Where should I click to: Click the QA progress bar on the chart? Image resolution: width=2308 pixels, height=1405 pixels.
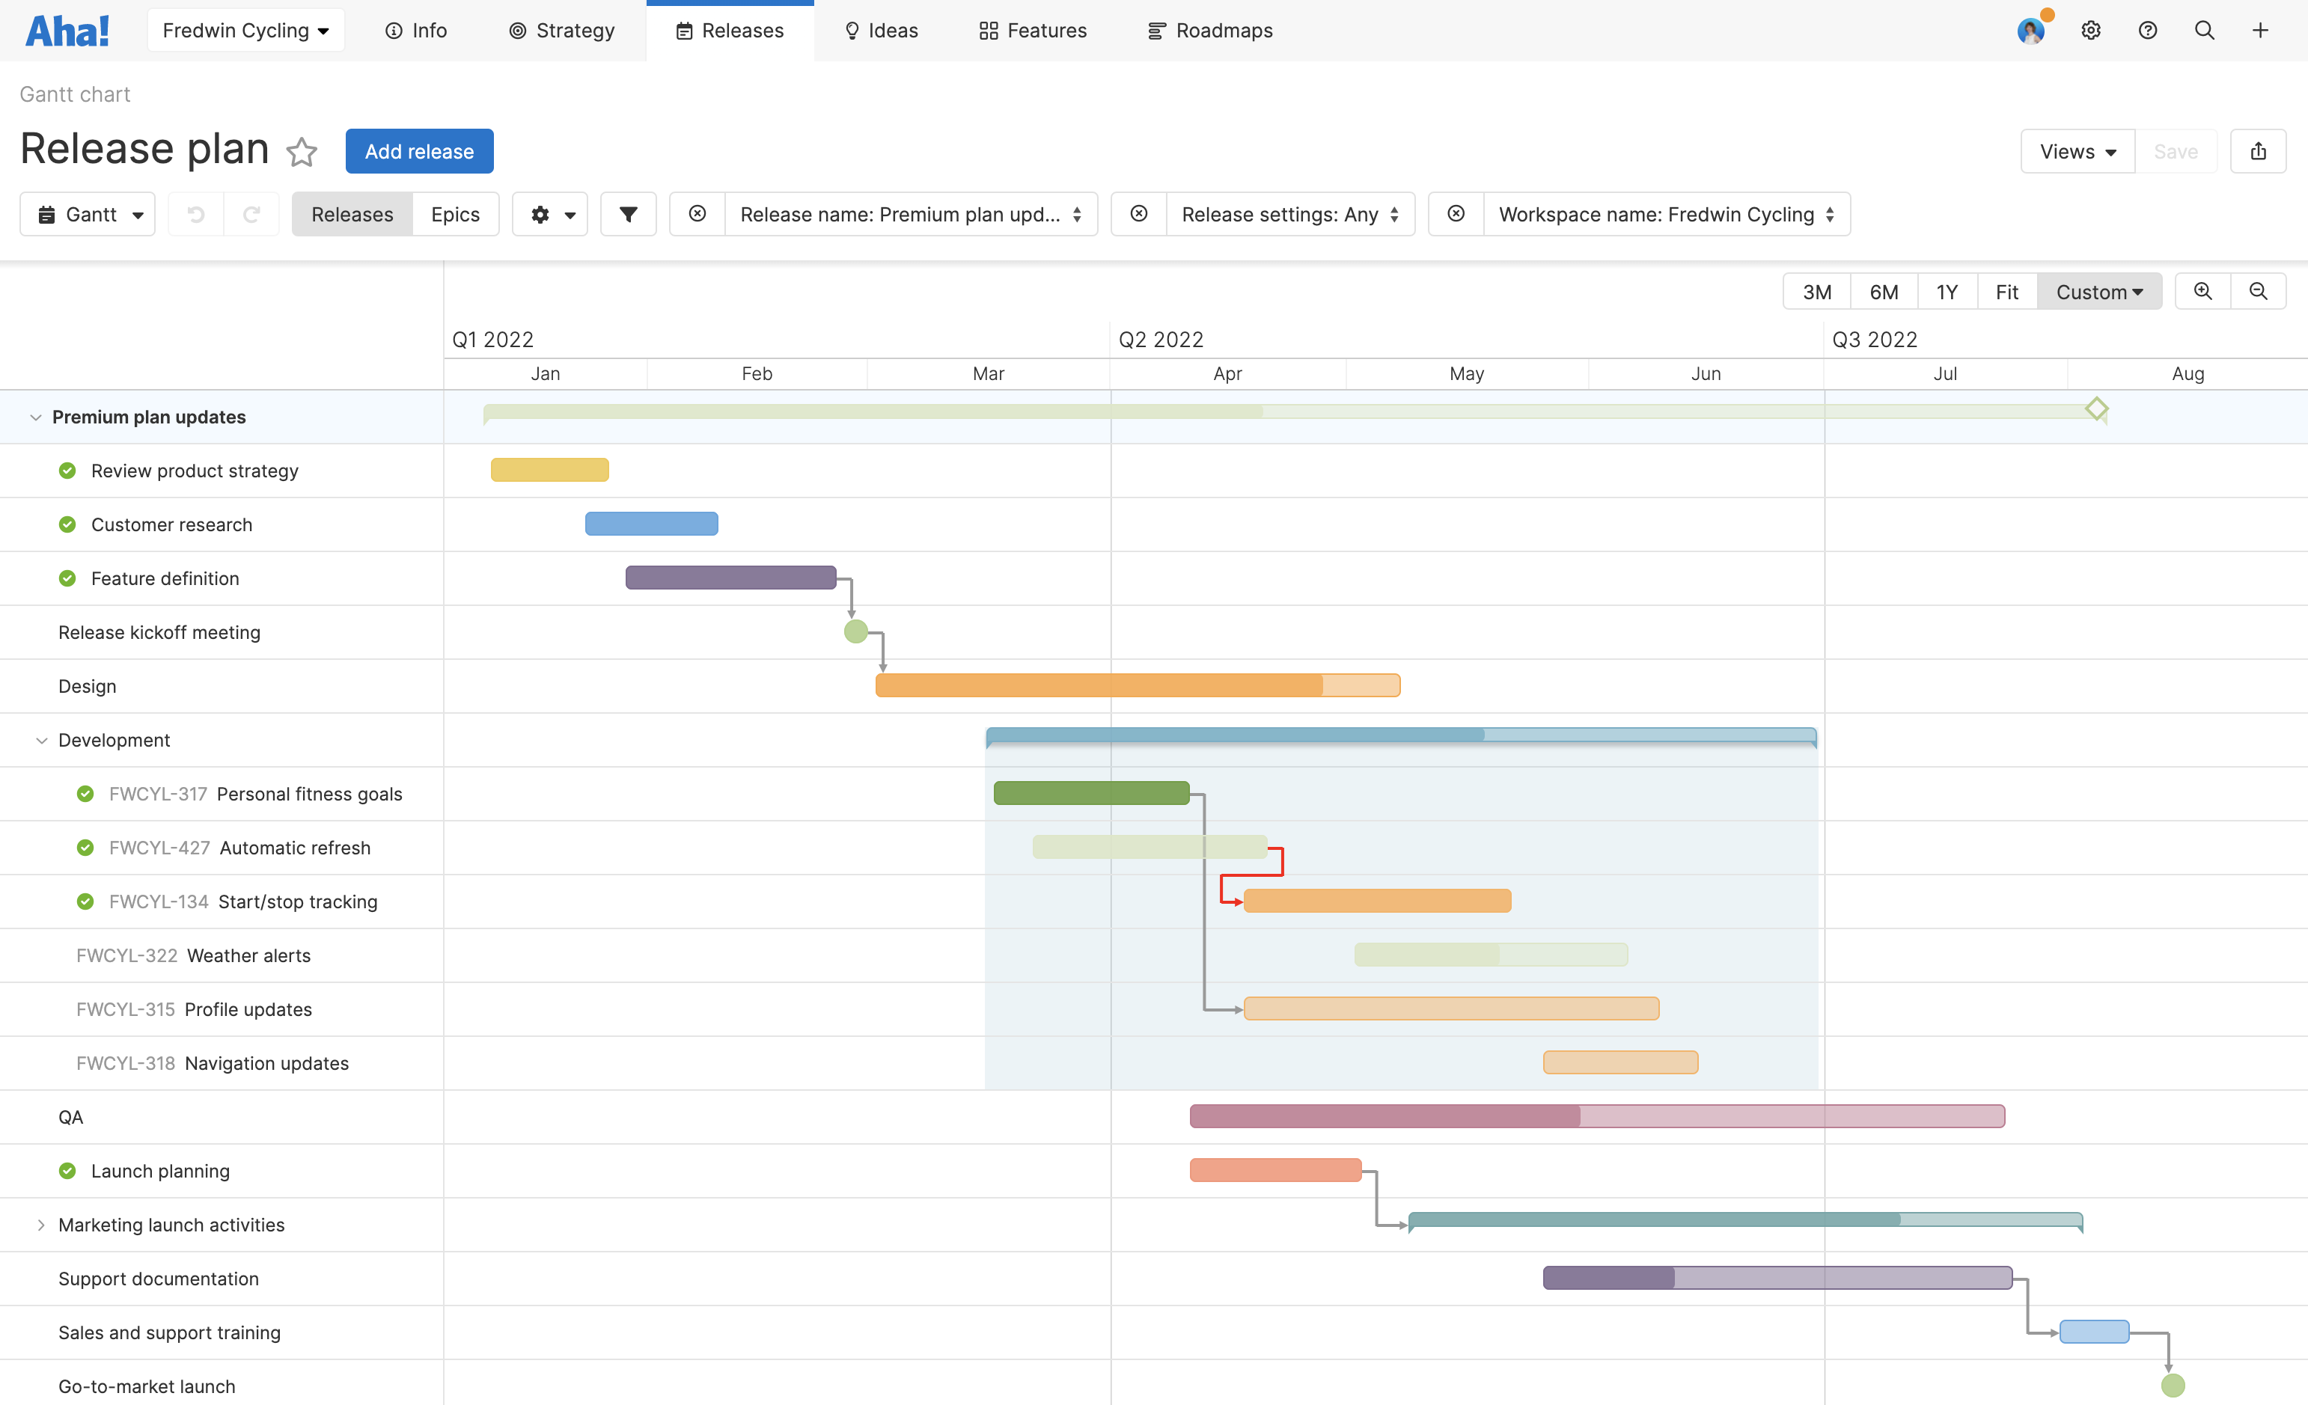(x=1593, y=1115)
